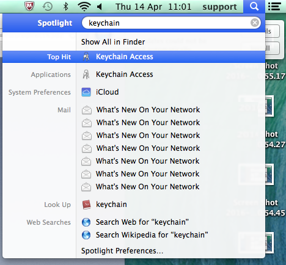Open the Wi-Fi status menu

84,7
